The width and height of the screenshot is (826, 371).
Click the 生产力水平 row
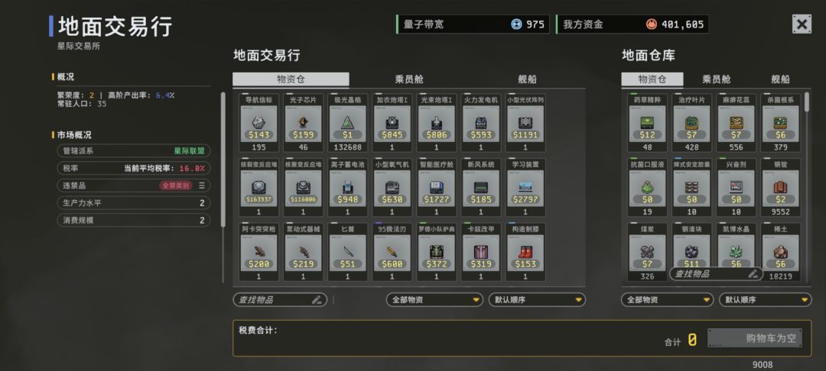(x=134, y=203)
